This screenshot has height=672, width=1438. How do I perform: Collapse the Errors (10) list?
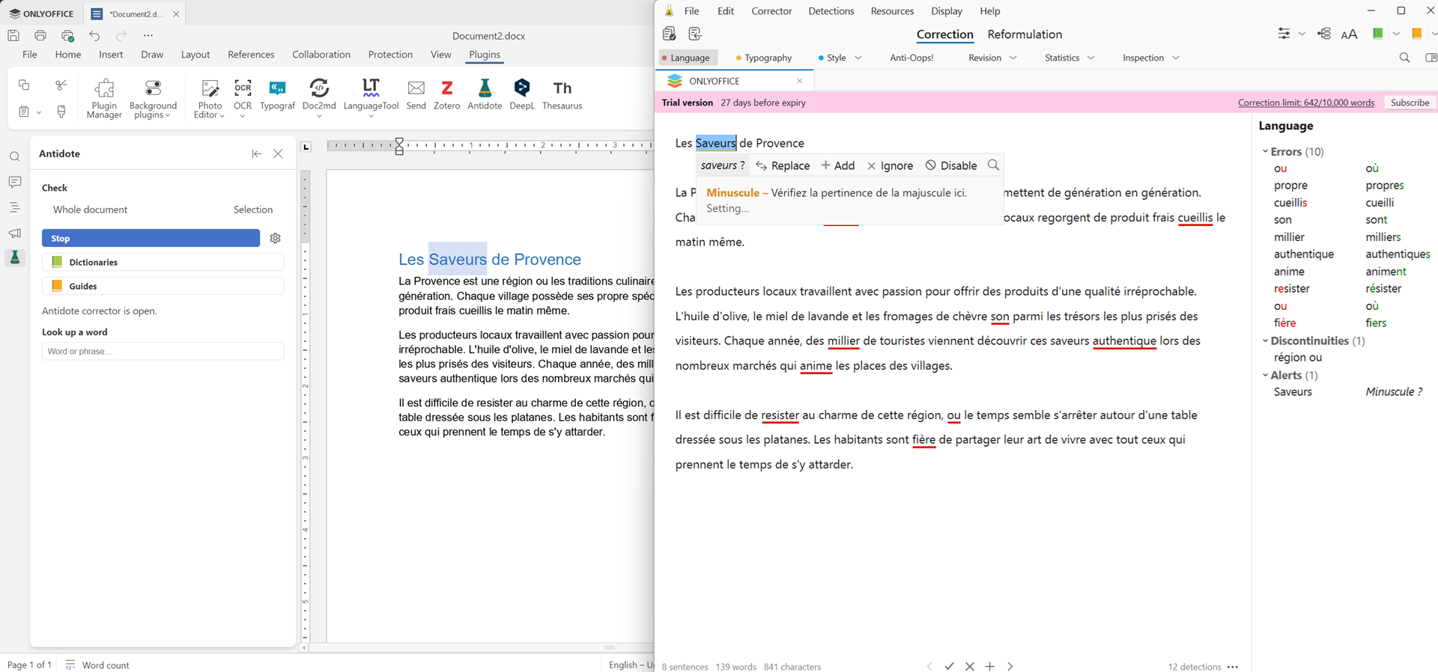point(1266,151)
